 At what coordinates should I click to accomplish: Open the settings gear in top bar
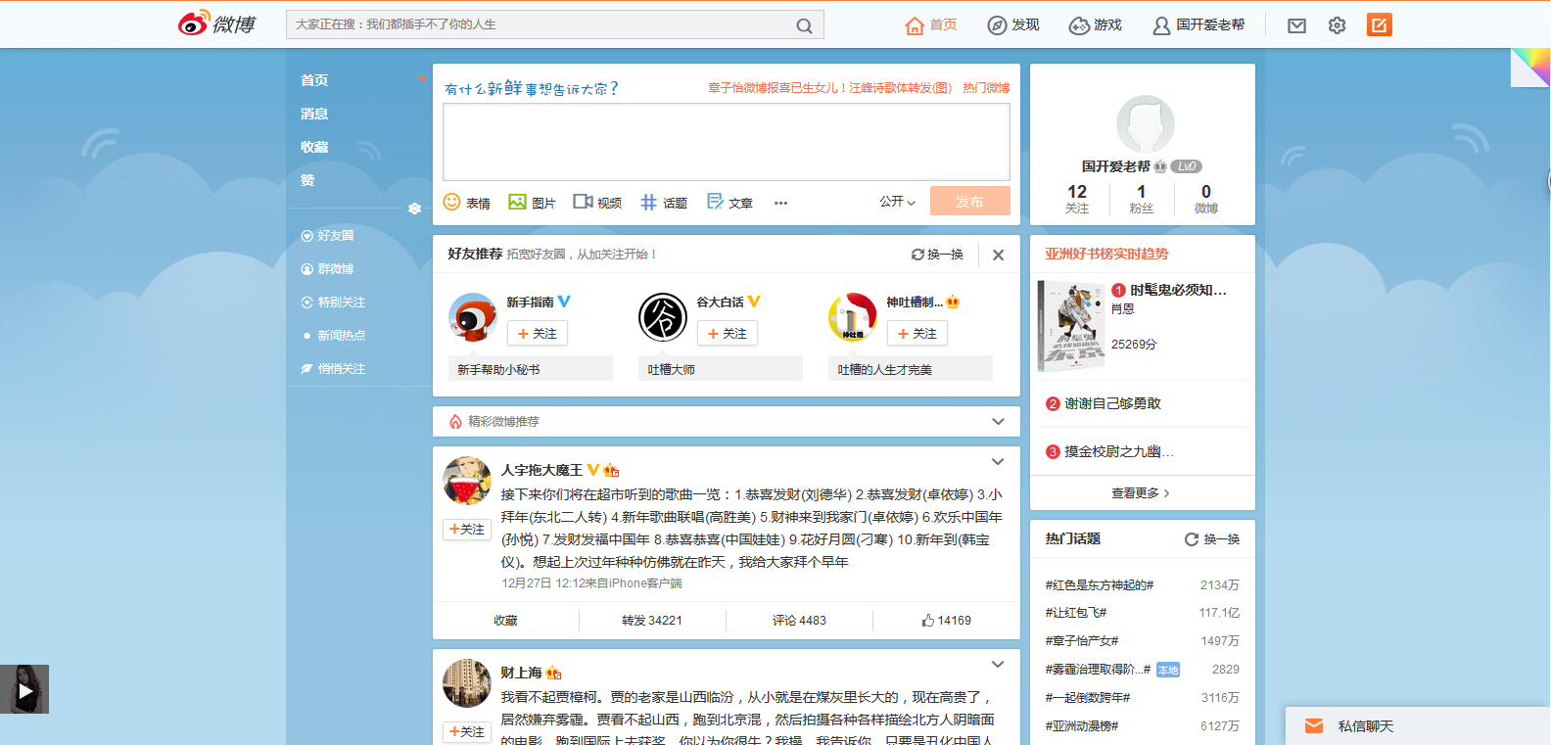pyautogui.click(x=1337, y=25)
